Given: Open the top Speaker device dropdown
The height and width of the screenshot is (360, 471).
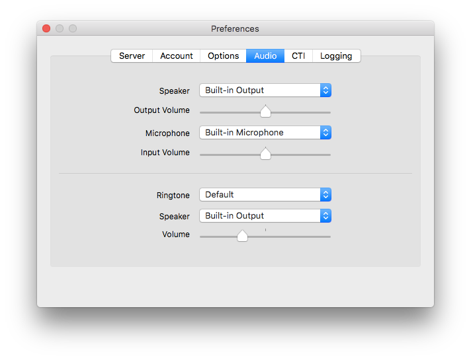Looking at the screenshot, I should click(x=265, y=90).
